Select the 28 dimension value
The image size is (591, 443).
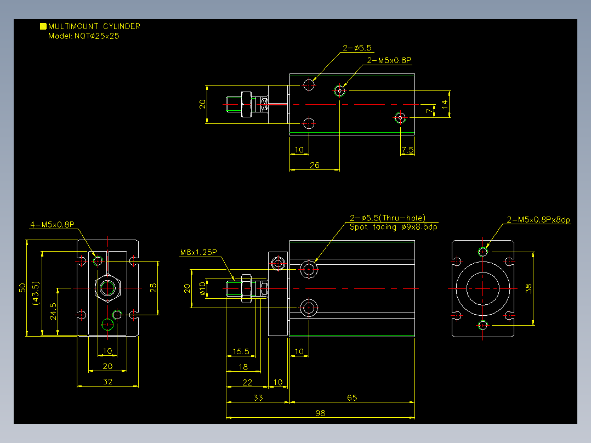tap(152, 288)
